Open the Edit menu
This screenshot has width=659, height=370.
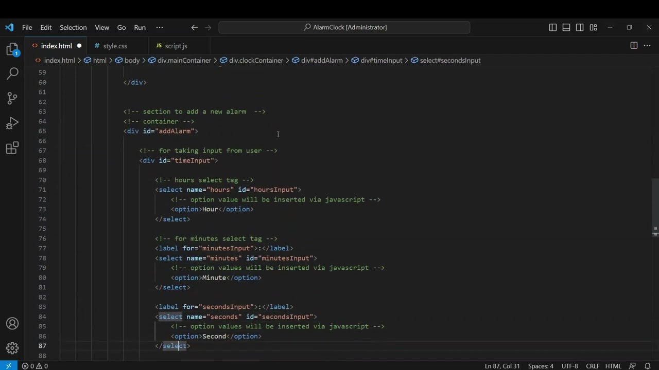(46, 27)
